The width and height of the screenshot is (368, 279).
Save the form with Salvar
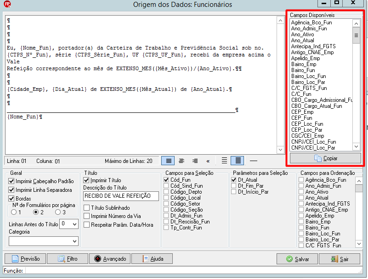(x=297, y=259)
